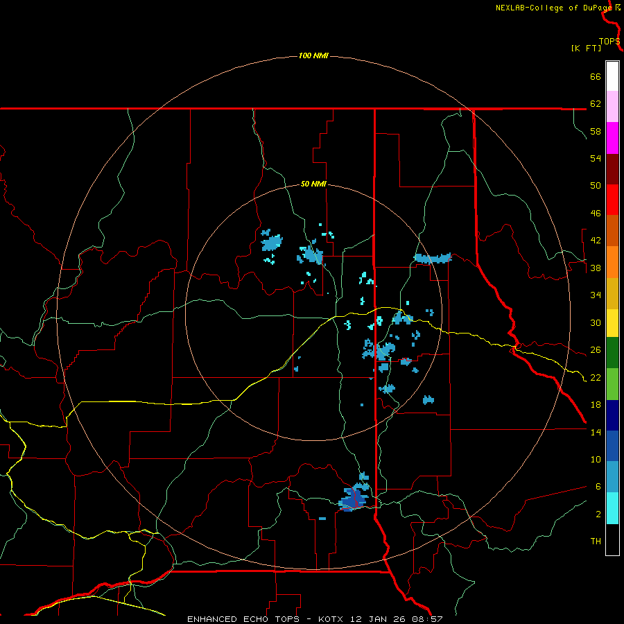Click the '100 NMI' range ring label

pyautogui.click(x=313, y=55)
